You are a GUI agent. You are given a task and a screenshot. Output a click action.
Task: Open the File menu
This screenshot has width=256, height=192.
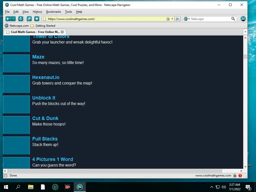7,12
